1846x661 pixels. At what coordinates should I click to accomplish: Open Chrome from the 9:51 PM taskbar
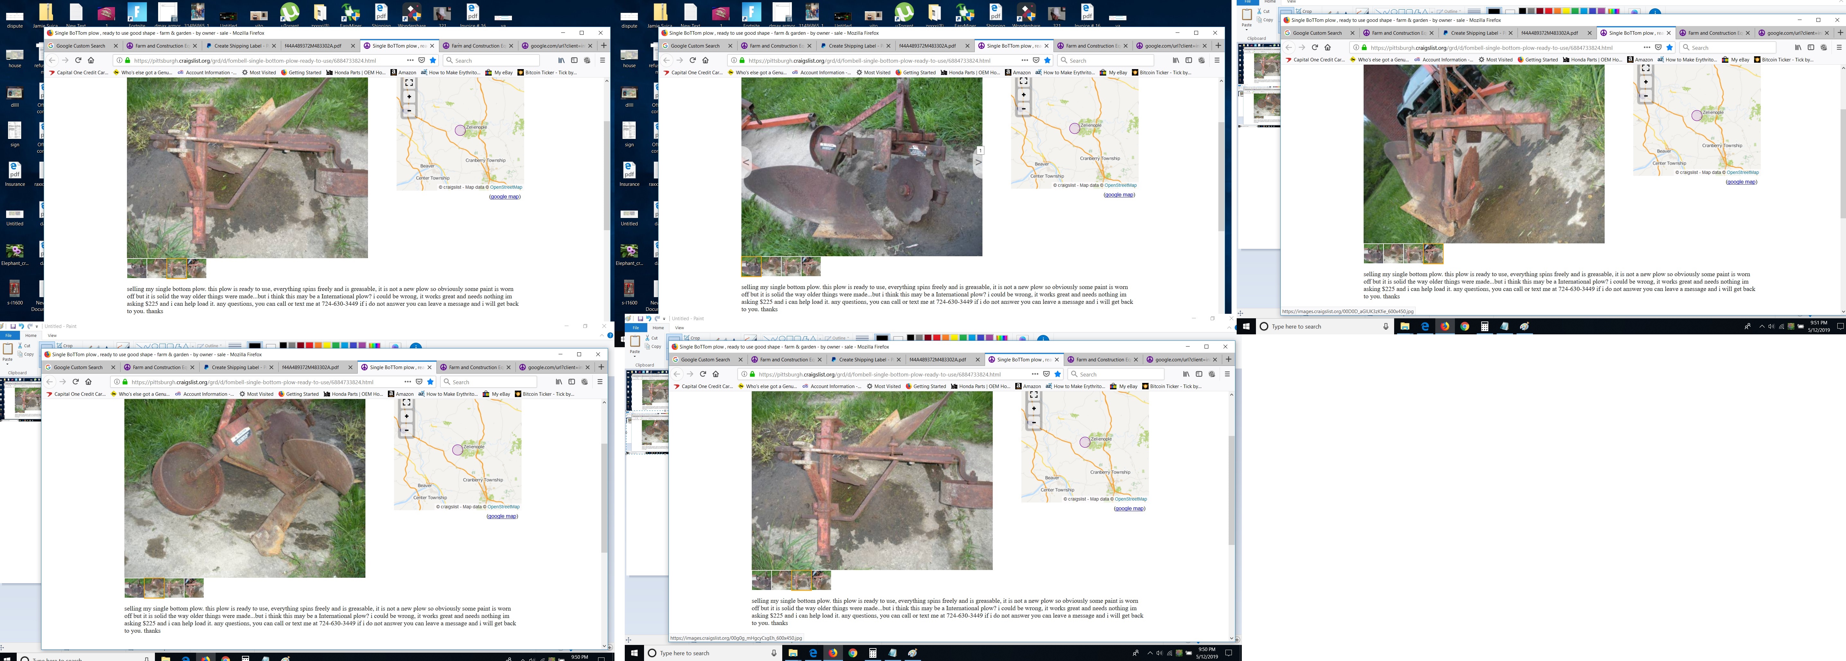tap(1465, 326)
